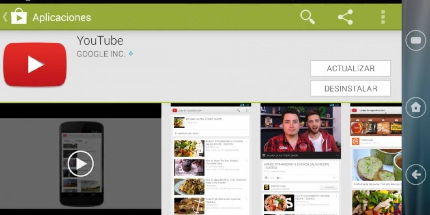Click the large YouTube app icon
Viewport: 430px width, 215px height.
35,65
